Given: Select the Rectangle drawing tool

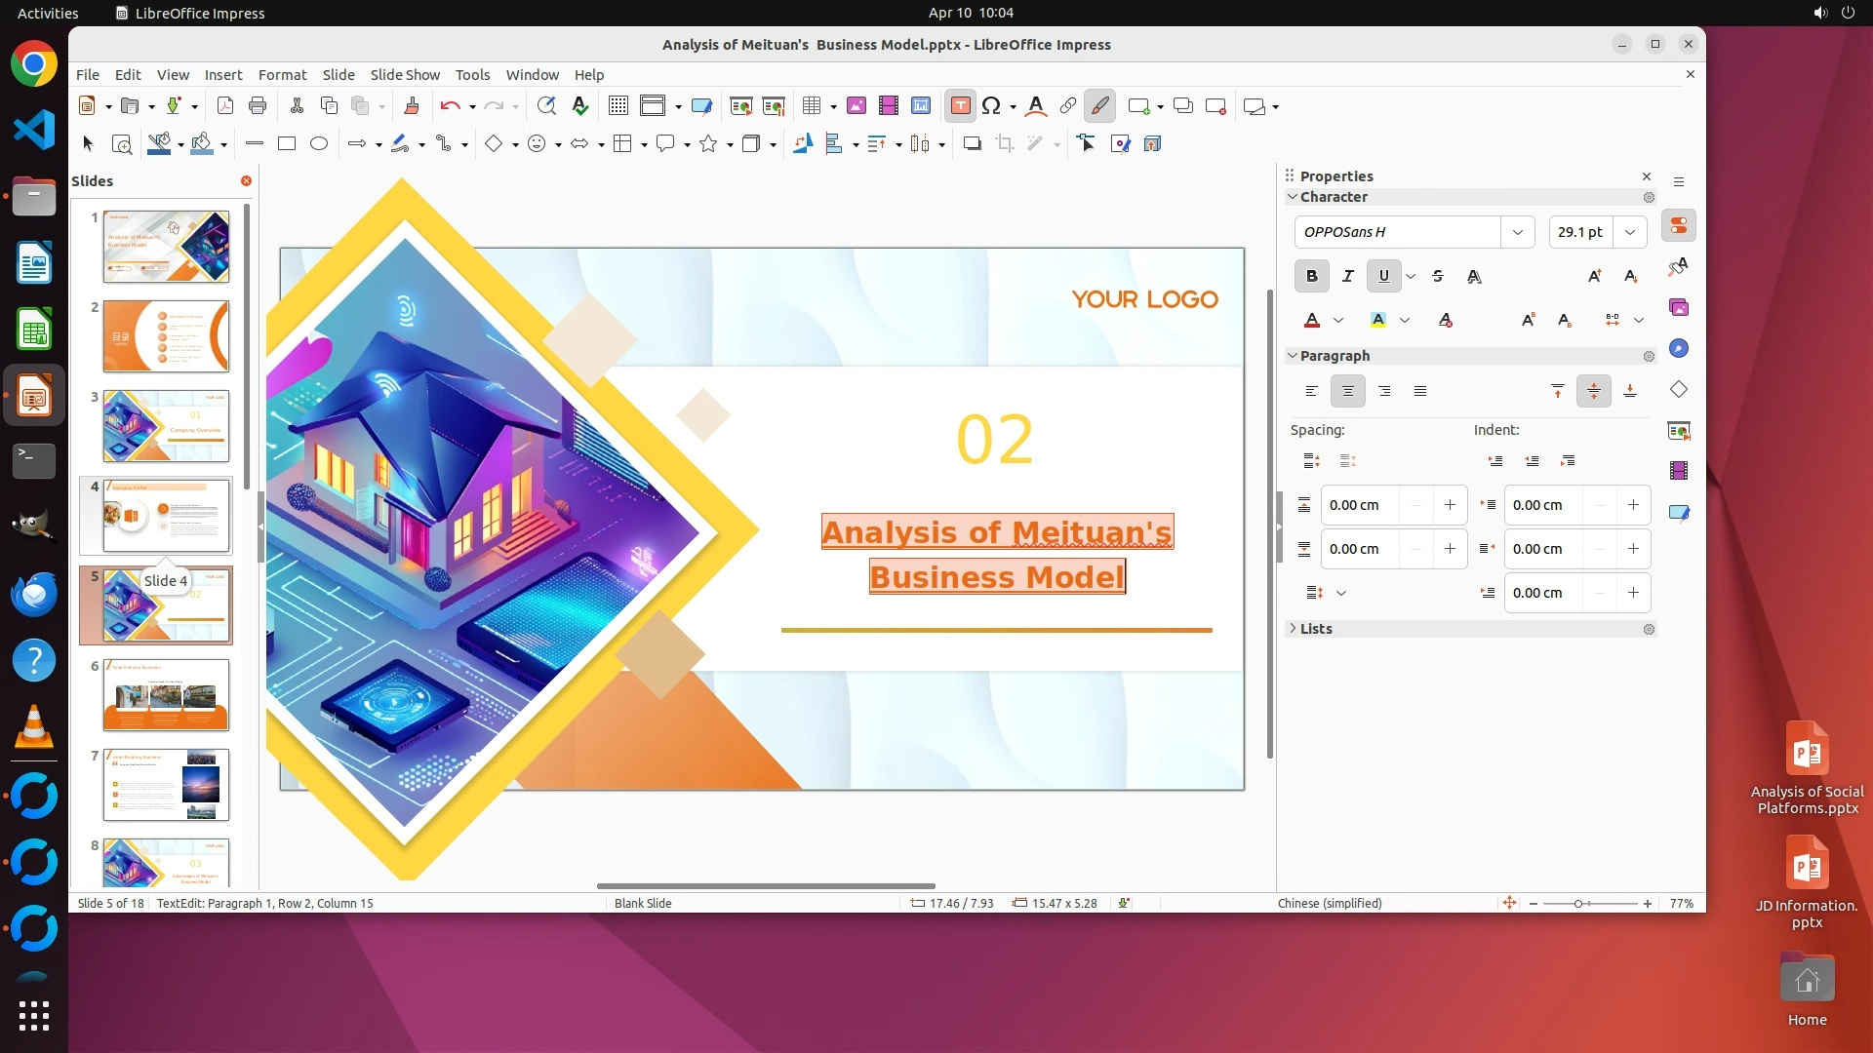Looking at the screenshot, I should [x=287, y=144].
